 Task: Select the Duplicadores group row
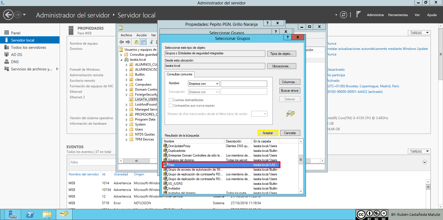click(220, 151)
